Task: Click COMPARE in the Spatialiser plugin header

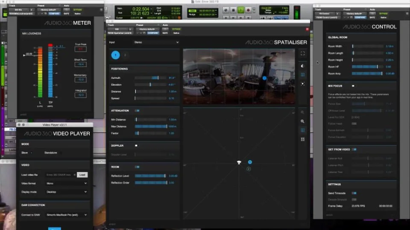Action: click(153, 33)
